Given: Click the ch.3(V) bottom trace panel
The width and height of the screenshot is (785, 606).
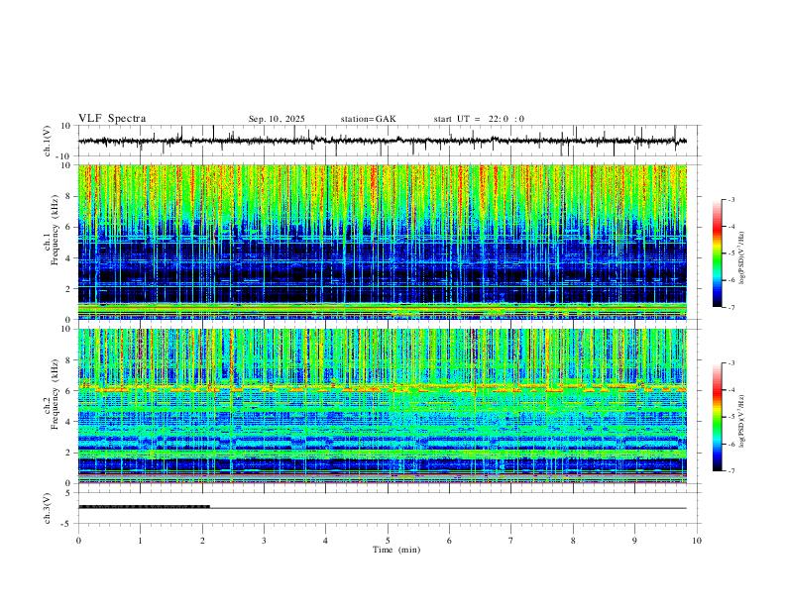Looking at the screenshot, I should click(389, 508).
